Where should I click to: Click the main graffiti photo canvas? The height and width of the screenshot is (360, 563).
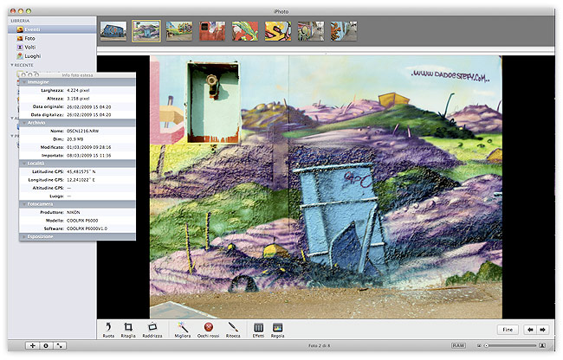point(326,187)
